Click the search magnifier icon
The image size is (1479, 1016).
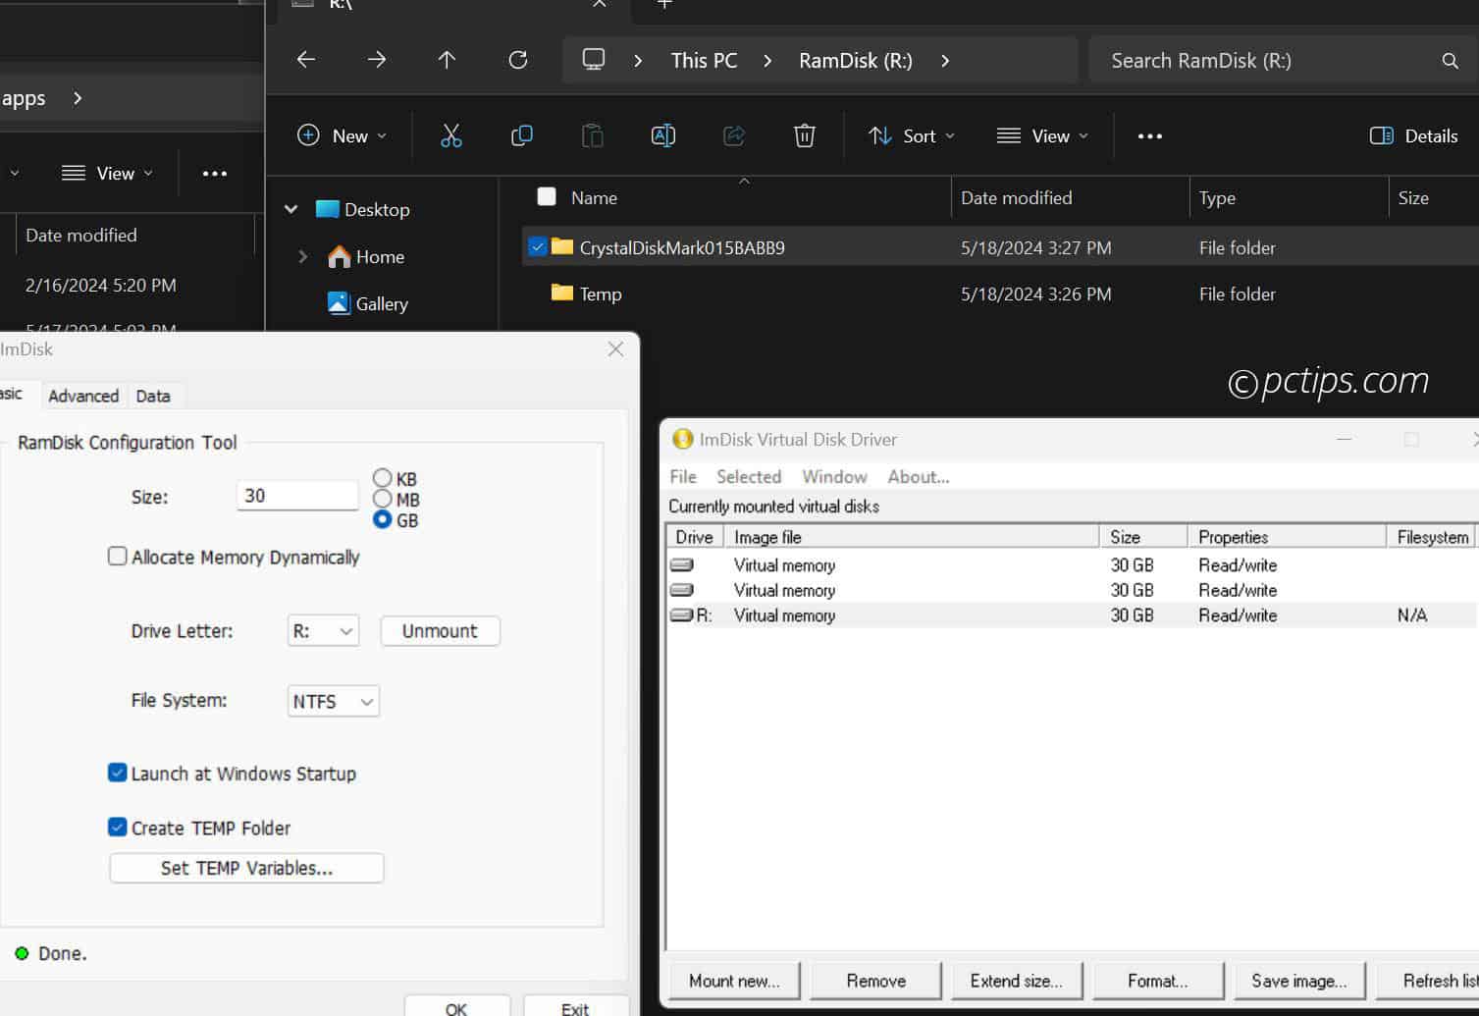click(x=1450, y=61)
